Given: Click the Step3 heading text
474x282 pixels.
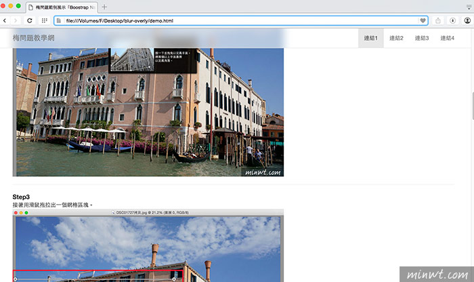Looking at the screenshot, I should 21,197.
